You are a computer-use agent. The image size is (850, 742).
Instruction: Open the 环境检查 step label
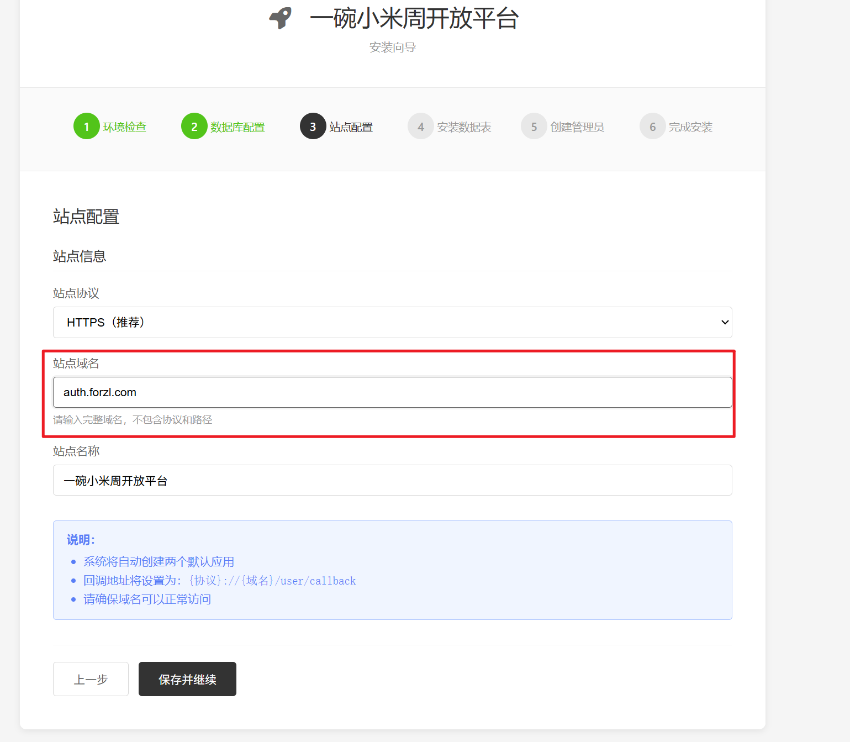tap(125, 126)
